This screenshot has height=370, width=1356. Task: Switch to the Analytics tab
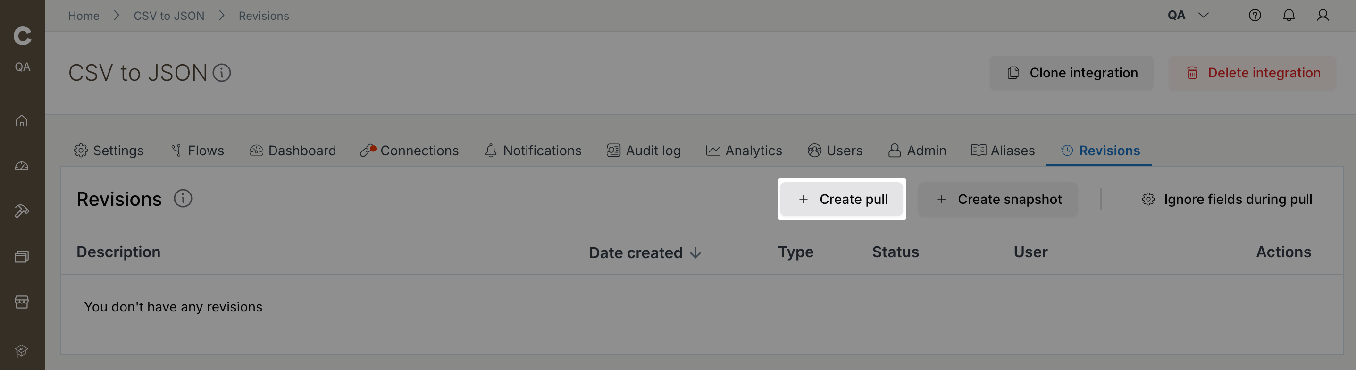[744, 151]
